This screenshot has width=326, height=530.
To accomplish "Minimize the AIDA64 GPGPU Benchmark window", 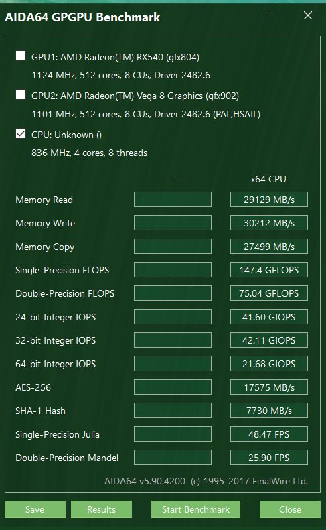I will pos(268,15).
